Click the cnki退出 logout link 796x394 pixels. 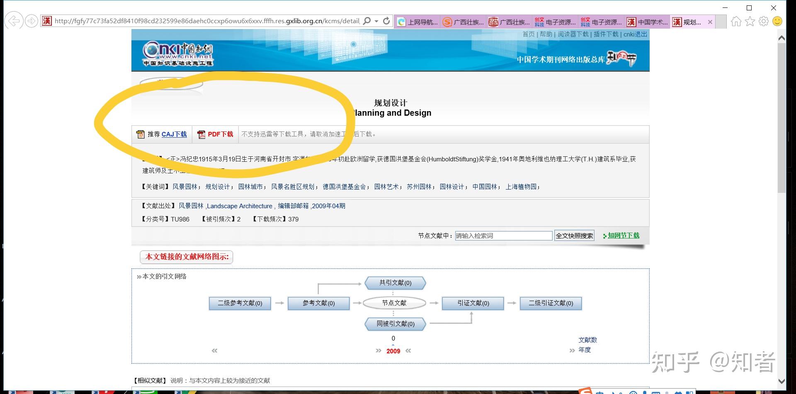point(635,34)
